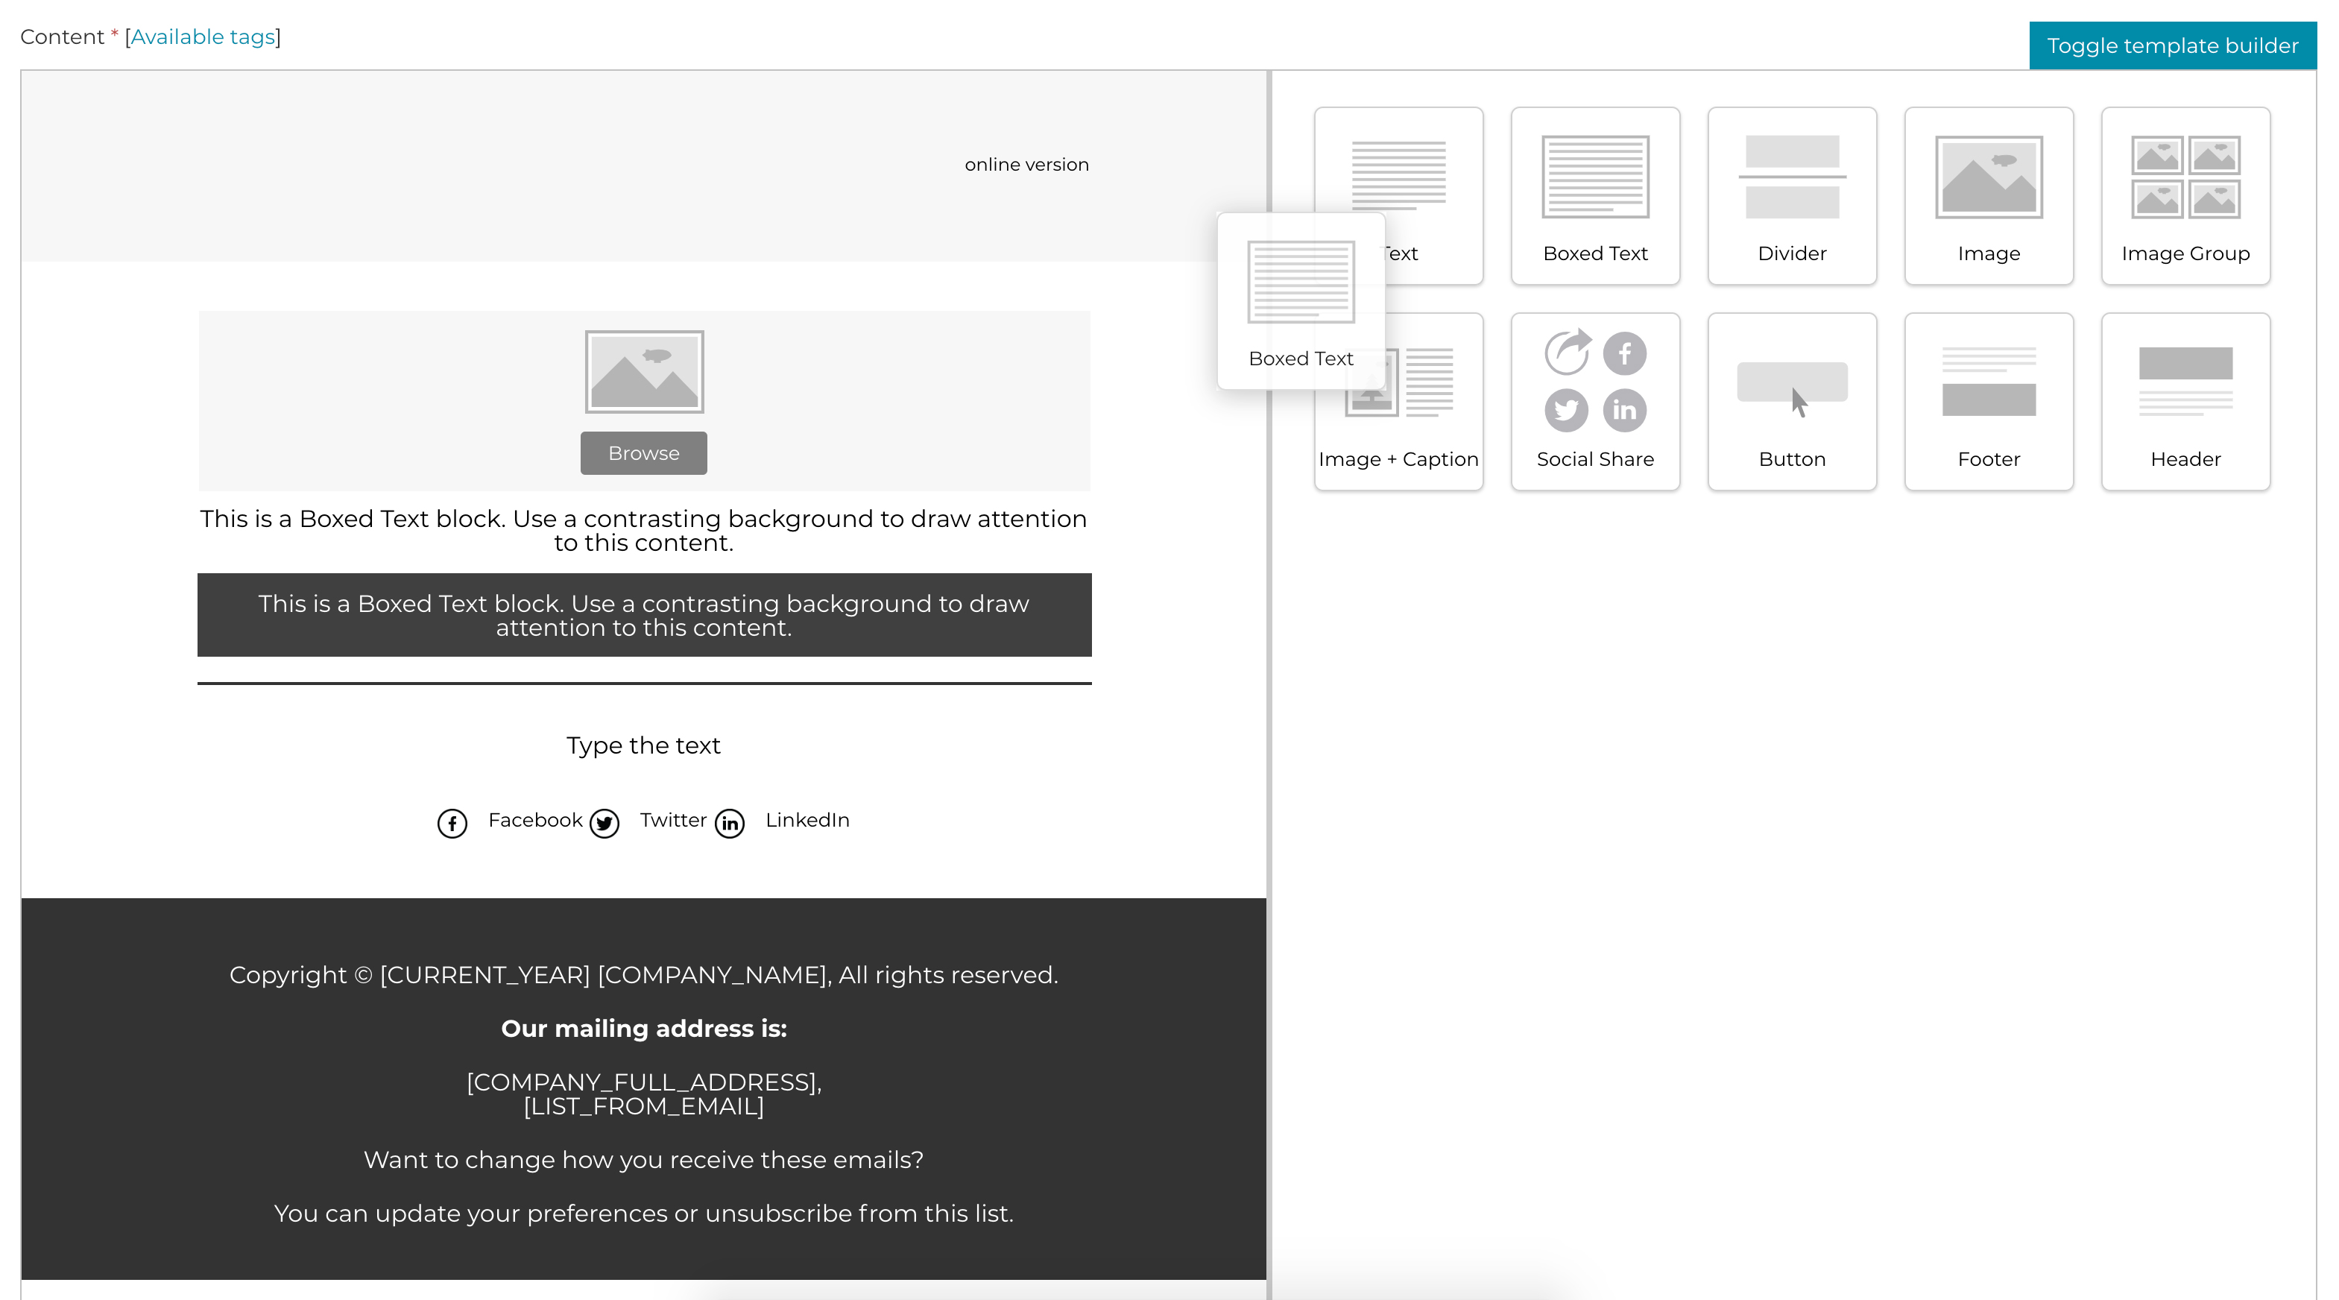Click the dark Boxed Text content block
Viewport: 2339px width, 1300px height.
[643, 615]
